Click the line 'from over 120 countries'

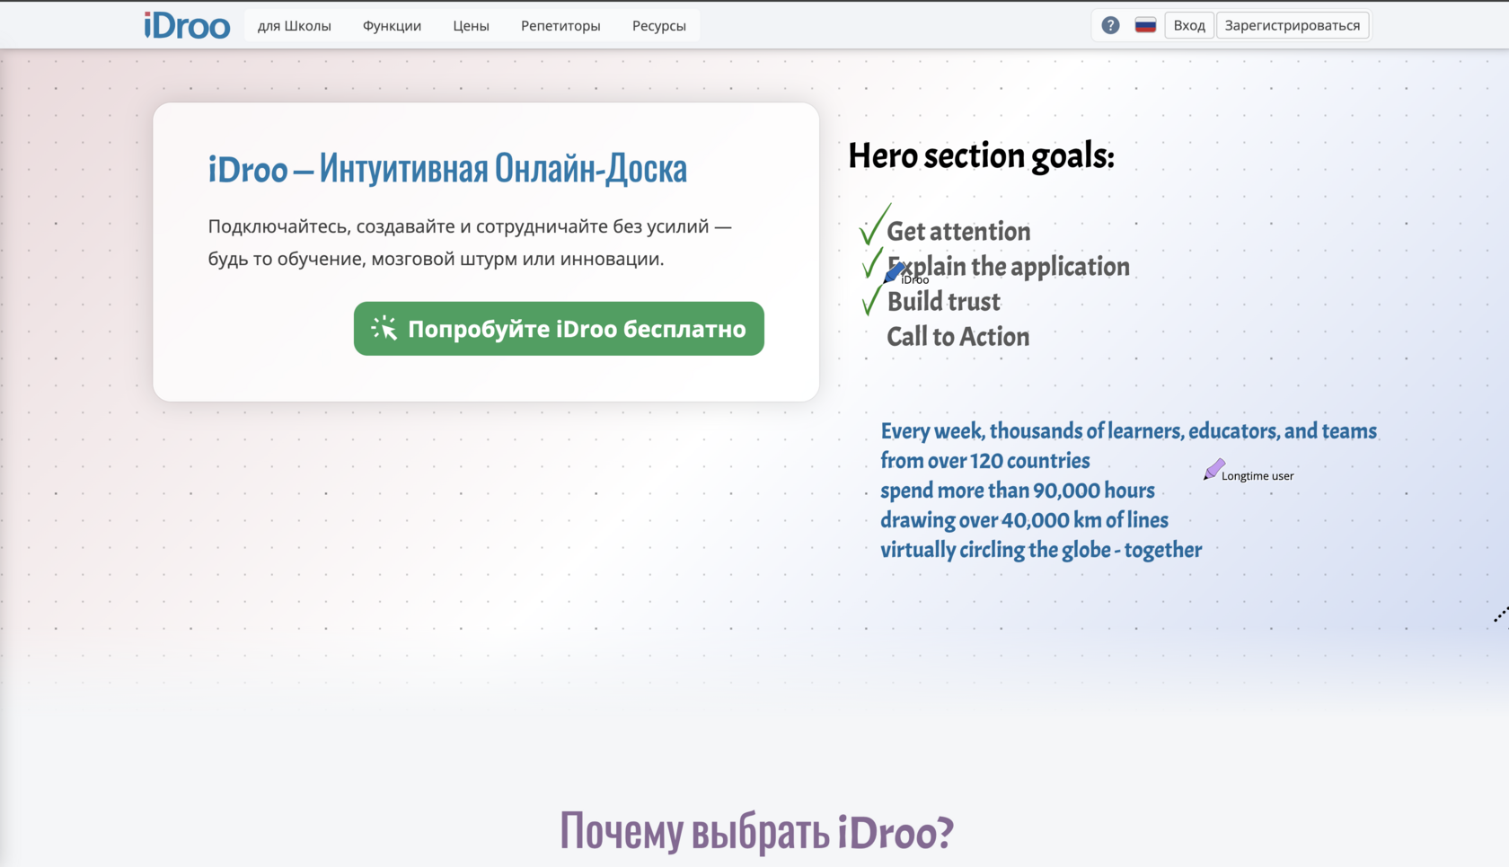tap(985, 461)
